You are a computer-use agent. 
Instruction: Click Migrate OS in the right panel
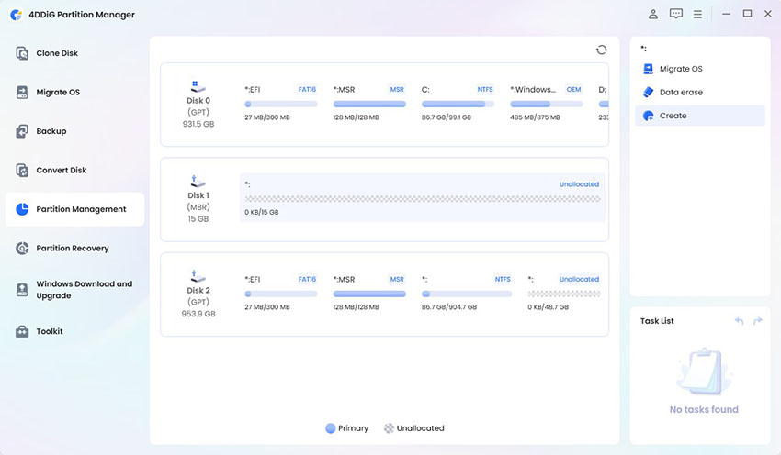680,69
